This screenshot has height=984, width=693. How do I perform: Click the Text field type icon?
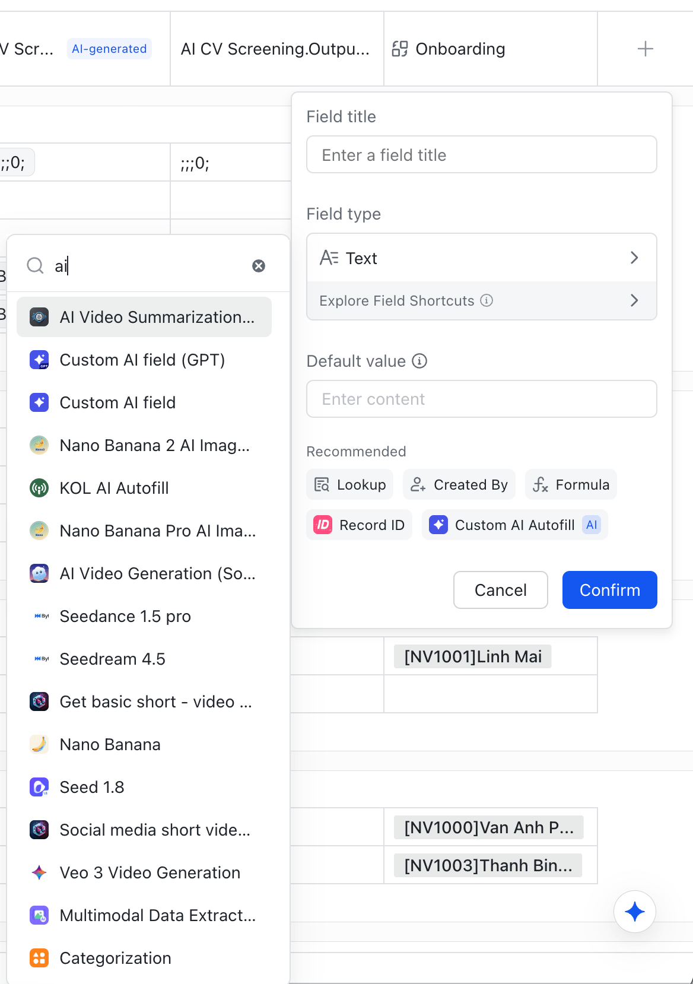coord(329,258)
